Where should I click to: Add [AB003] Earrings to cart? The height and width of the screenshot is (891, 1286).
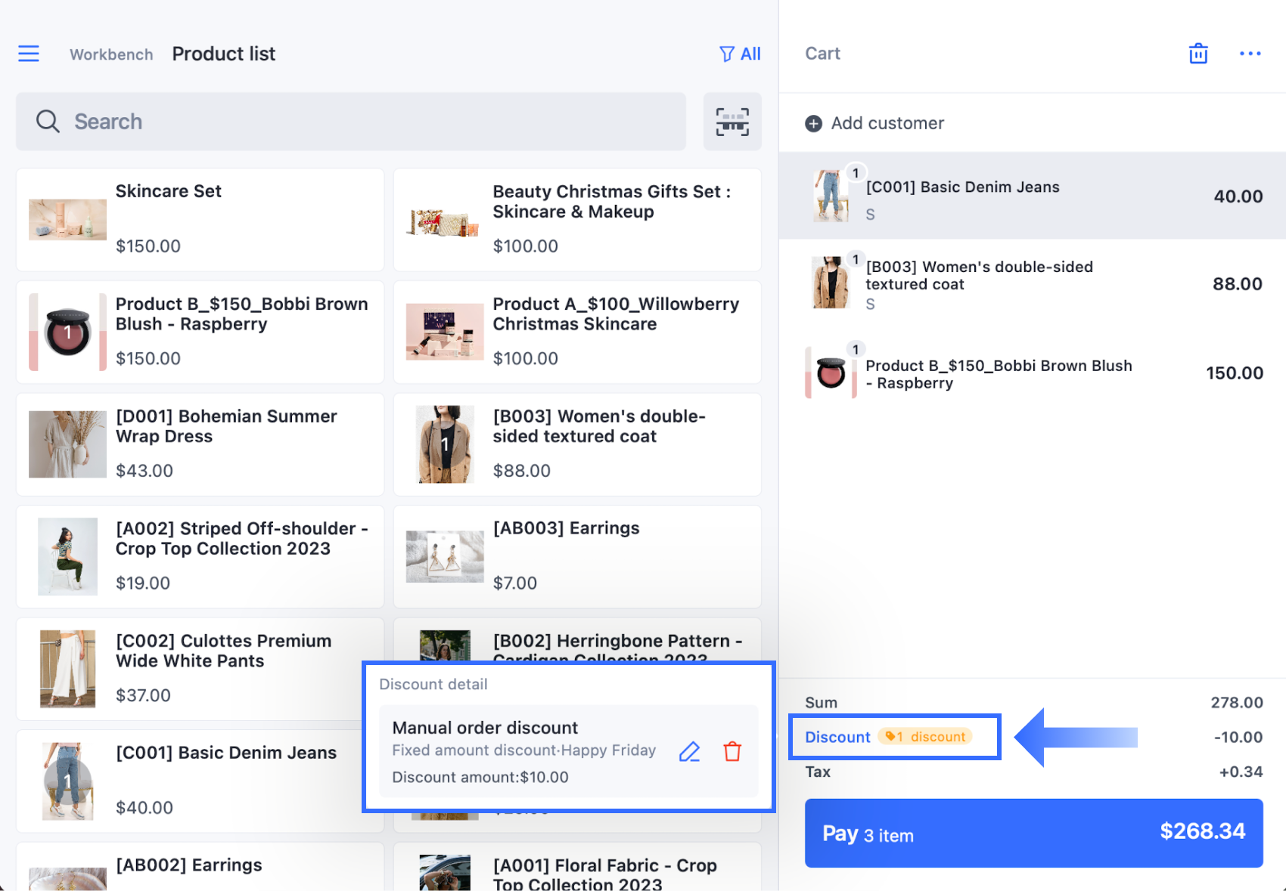click(x=577, y=557)
